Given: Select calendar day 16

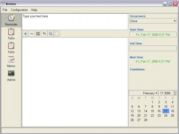Looking at the screenshot, I should [159, 111].
